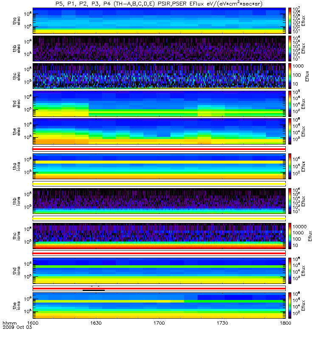Select the 'thb ions' axis label
The width and height of the screenshot is (318, 339).
coord(17,201)
